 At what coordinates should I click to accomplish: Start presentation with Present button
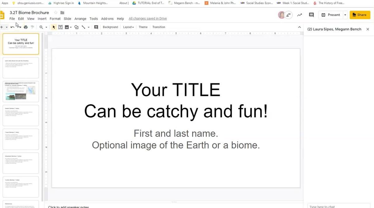[x=331, y=15]
